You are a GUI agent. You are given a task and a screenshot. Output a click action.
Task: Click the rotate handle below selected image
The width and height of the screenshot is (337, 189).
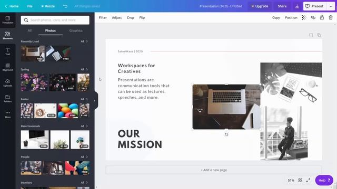tap(226, 134)
